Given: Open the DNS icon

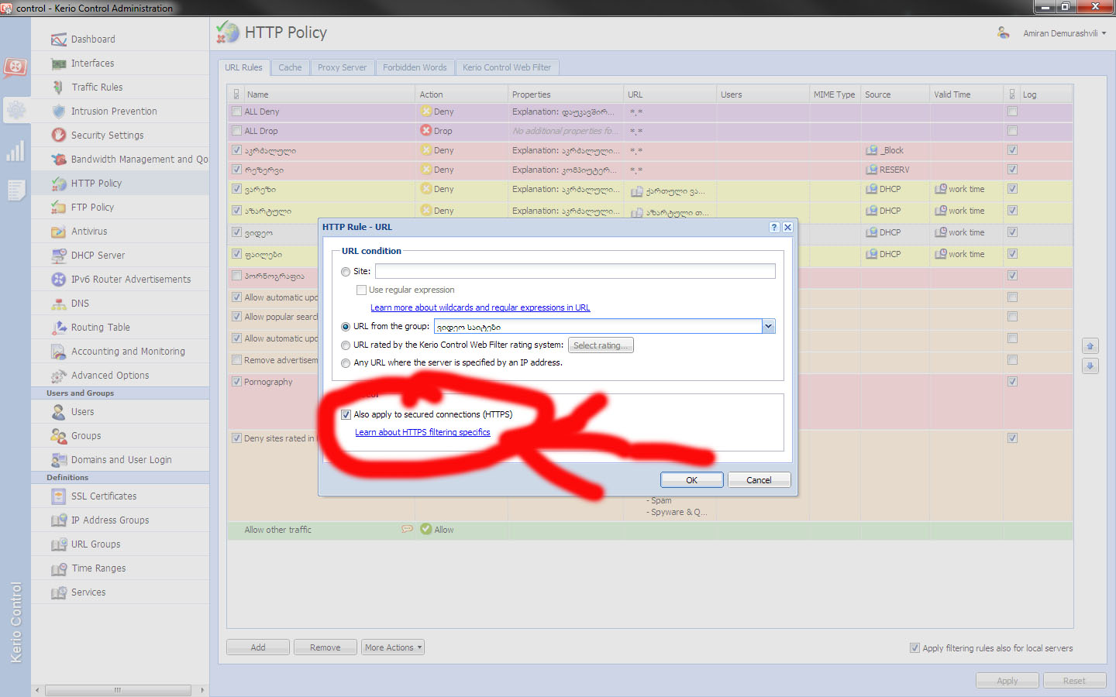Looking at the screenshot, I should pyautogui.click(x=58, y=304).
